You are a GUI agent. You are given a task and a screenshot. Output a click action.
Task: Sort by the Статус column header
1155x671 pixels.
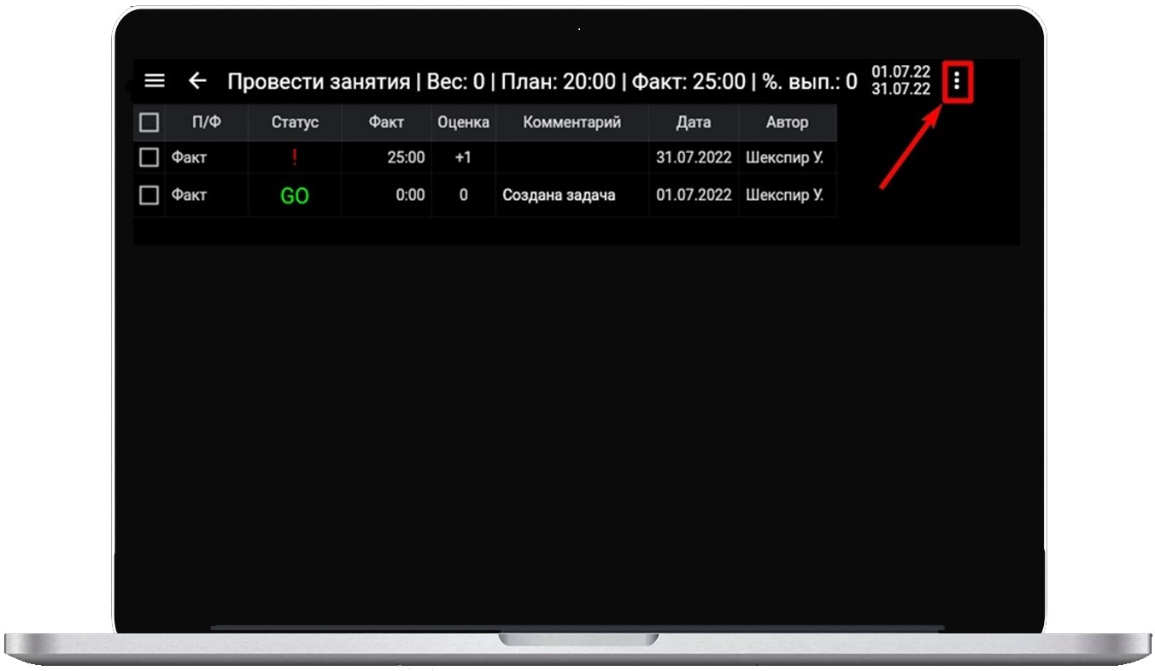pyautogui.click(x=295, y=122)
